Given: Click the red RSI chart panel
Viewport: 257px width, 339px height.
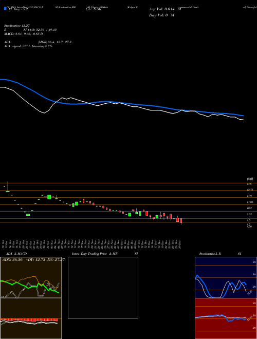Looking at the screenshot, I should coord(226,318).
